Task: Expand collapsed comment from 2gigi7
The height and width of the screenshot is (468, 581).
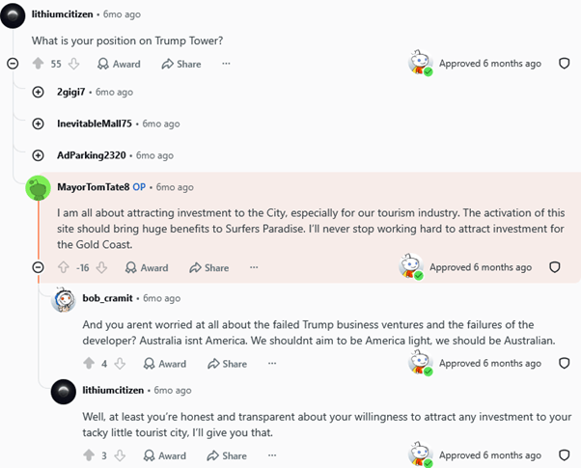Action: (39, 92)
